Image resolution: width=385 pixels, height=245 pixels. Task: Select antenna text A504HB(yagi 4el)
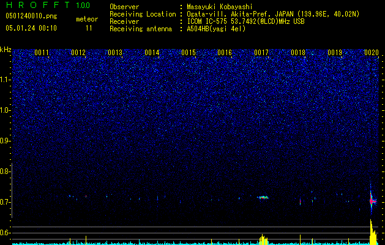(x=216, y=29)
